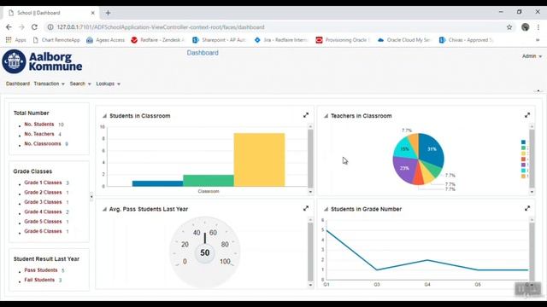Collapse the Students in Classroom panel triangle
This screenshot has height=307, width=547.
coord(104,116)
